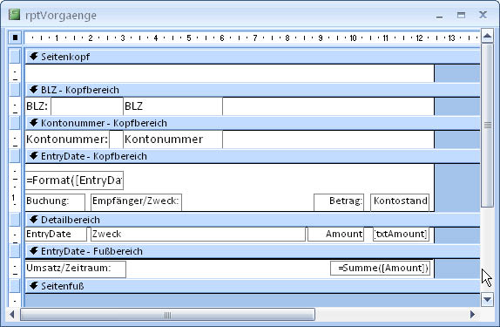This screenshot has height=327, width=500.
Task: Click the horizontal scrollbar thumb
Action: point(168,315)
